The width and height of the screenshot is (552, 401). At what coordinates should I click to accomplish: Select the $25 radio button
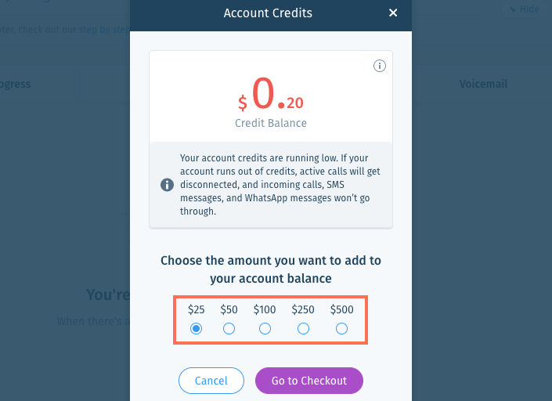196,328
